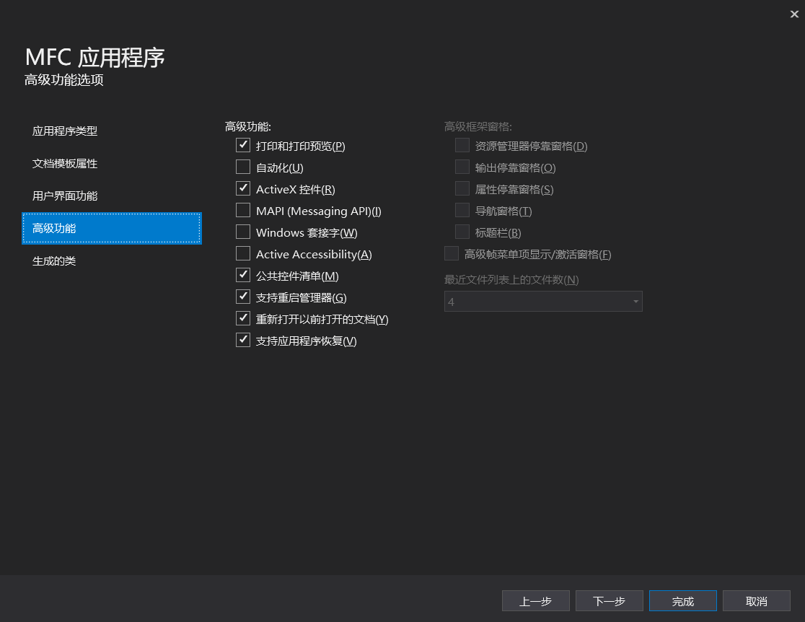Image resolution: width=805 pixels, height=622 pixels.
Task: Enable Windows 套接字 support
Action: [243, 232]
